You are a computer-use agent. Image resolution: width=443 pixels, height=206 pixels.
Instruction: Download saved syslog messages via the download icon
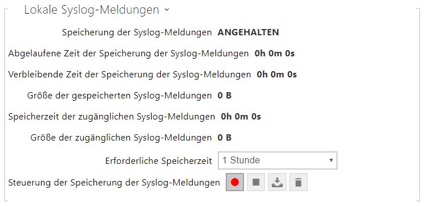coord(277,182)
